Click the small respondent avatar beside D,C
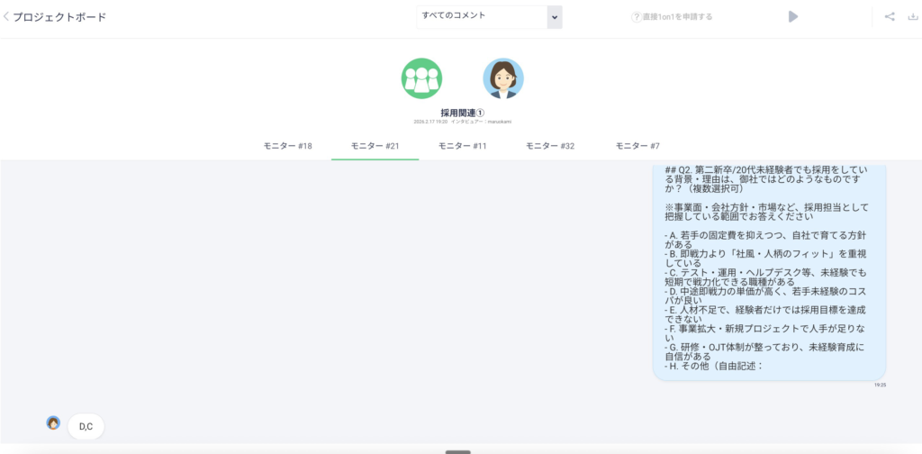Image resolution: width=922 pixels, height=454 pixels. tap(53, 423)
